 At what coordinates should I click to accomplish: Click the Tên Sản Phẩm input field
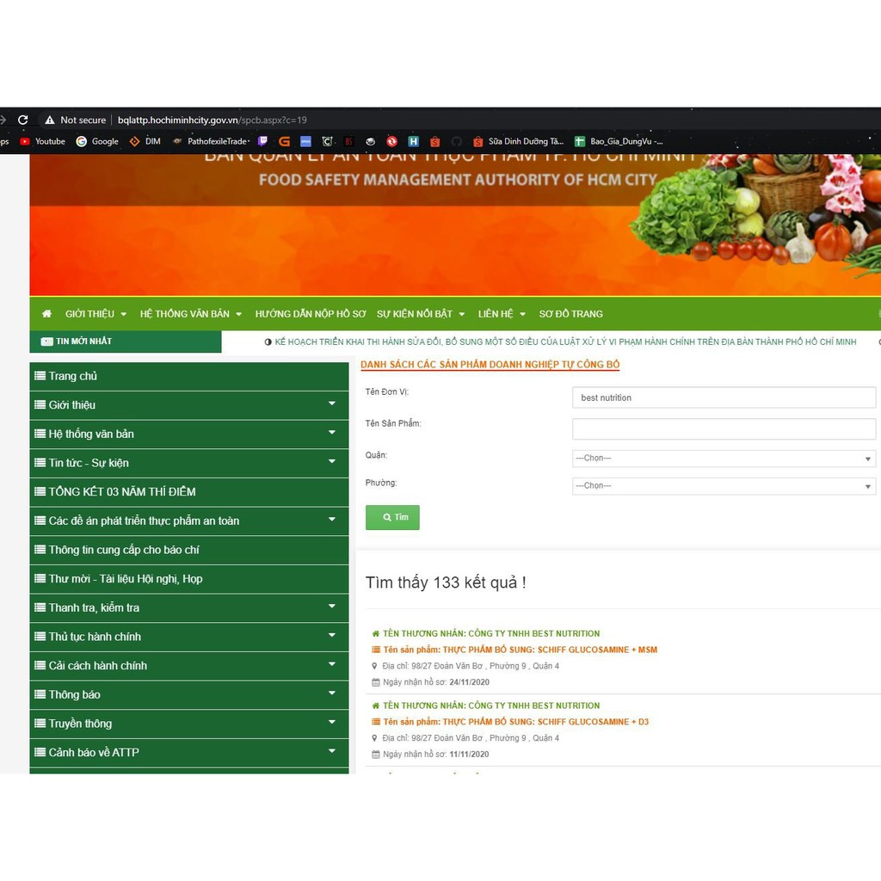click(x=723, y=428)
